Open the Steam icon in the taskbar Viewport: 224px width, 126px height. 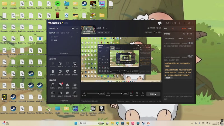[143, 123]
